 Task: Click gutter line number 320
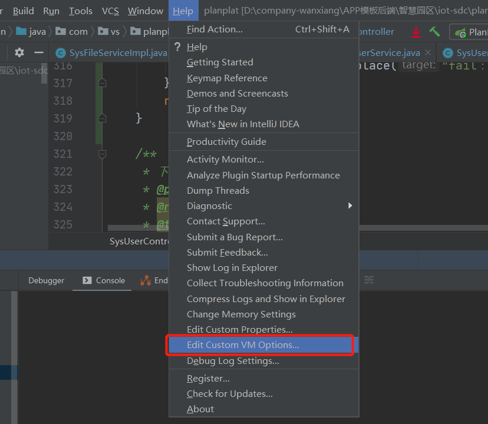63,136
